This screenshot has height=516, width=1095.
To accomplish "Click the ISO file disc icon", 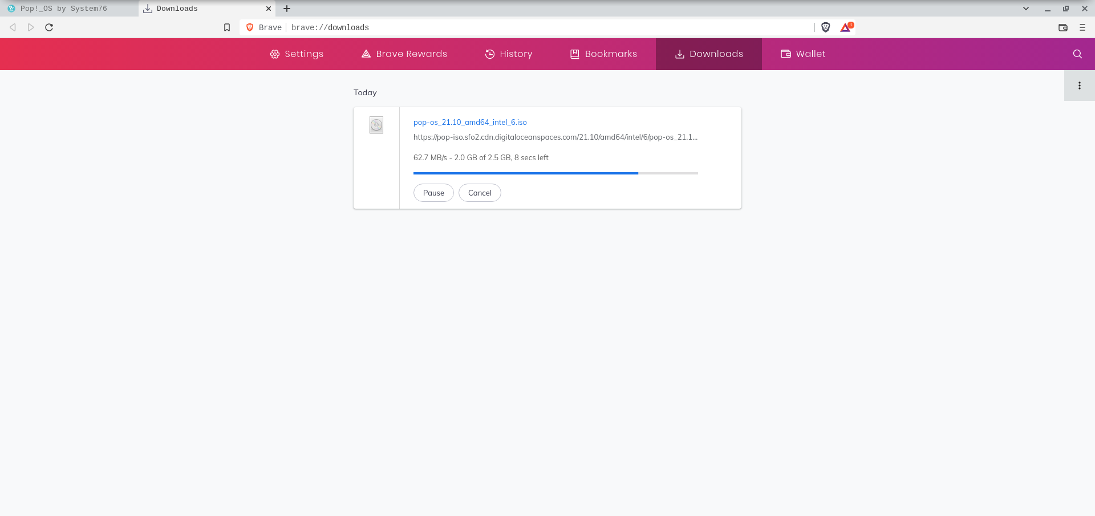I will tap(376, 125).
